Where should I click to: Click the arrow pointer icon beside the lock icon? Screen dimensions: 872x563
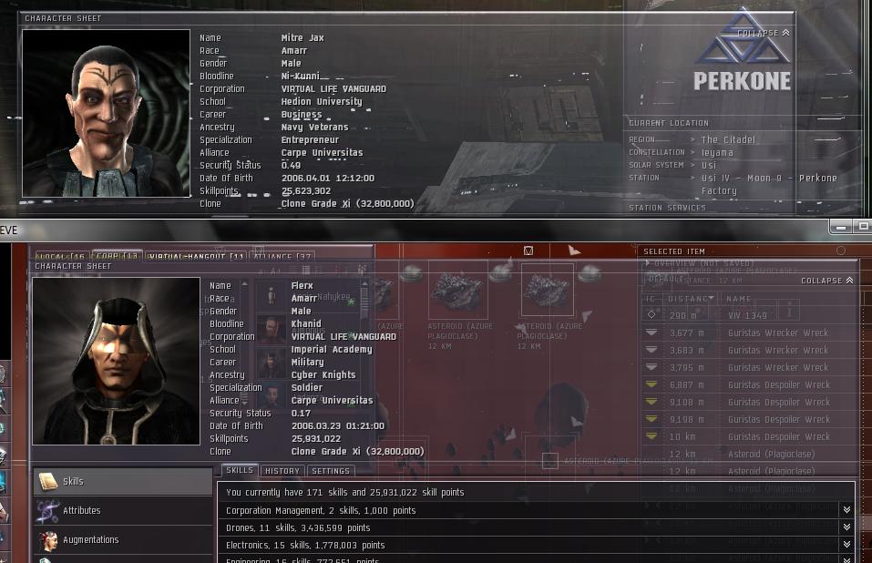tap(574, 251)
